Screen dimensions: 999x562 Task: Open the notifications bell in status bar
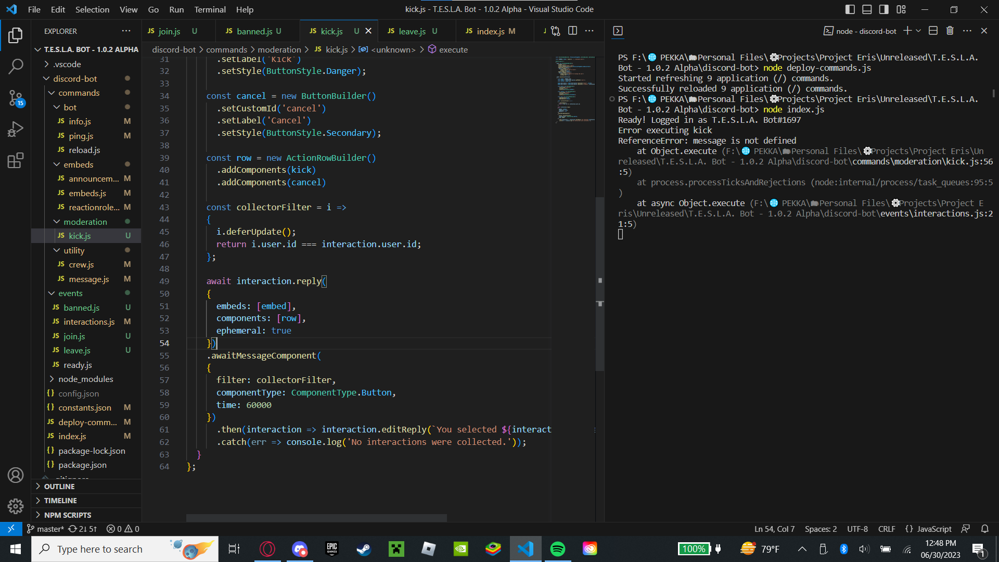[985, 529]
